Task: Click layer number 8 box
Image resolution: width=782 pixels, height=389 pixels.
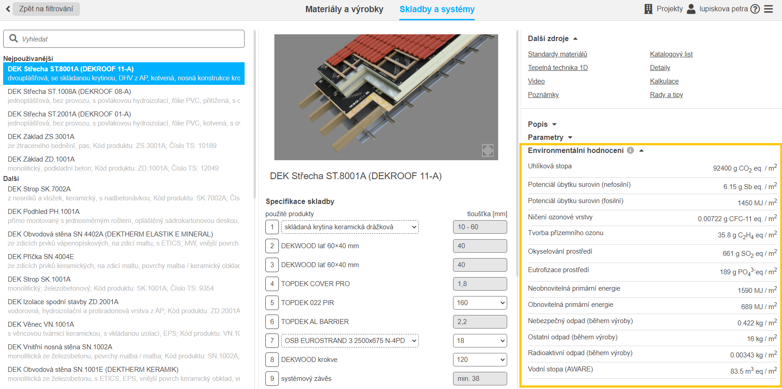Action: (272, 360)
